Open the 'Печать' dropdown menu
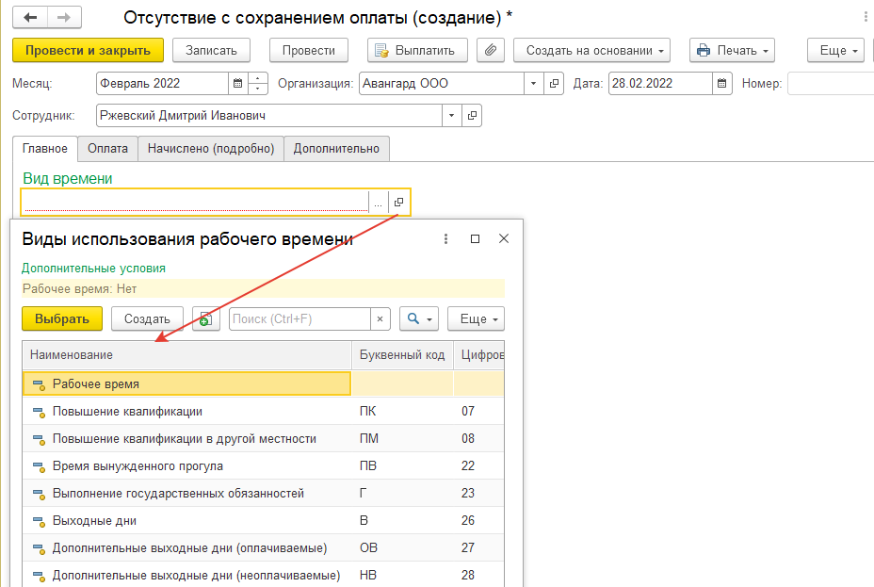 (733, 50)
